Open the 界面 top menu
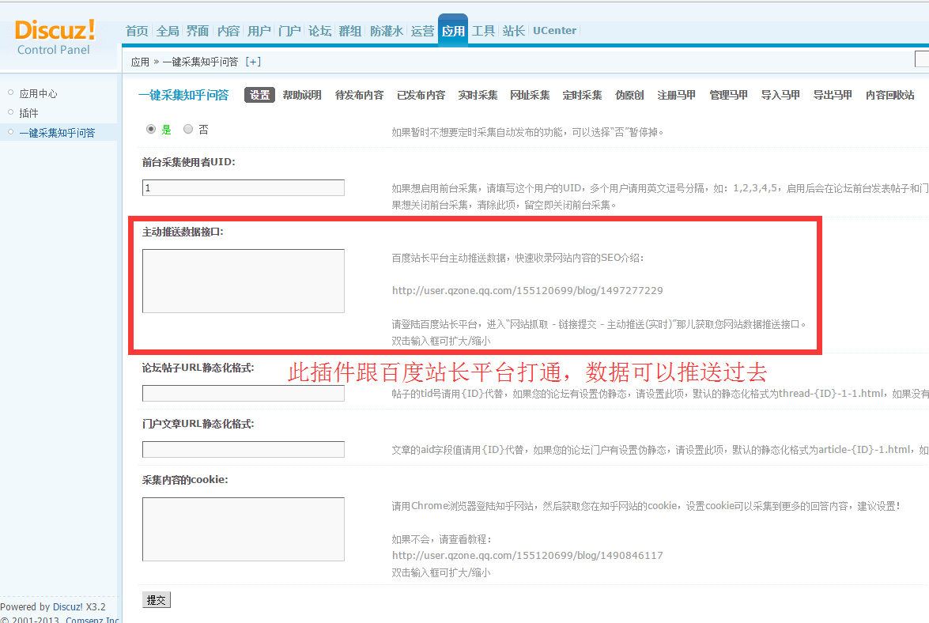Image resolution: width=929 pixels, height=623 pixels. 198,31
